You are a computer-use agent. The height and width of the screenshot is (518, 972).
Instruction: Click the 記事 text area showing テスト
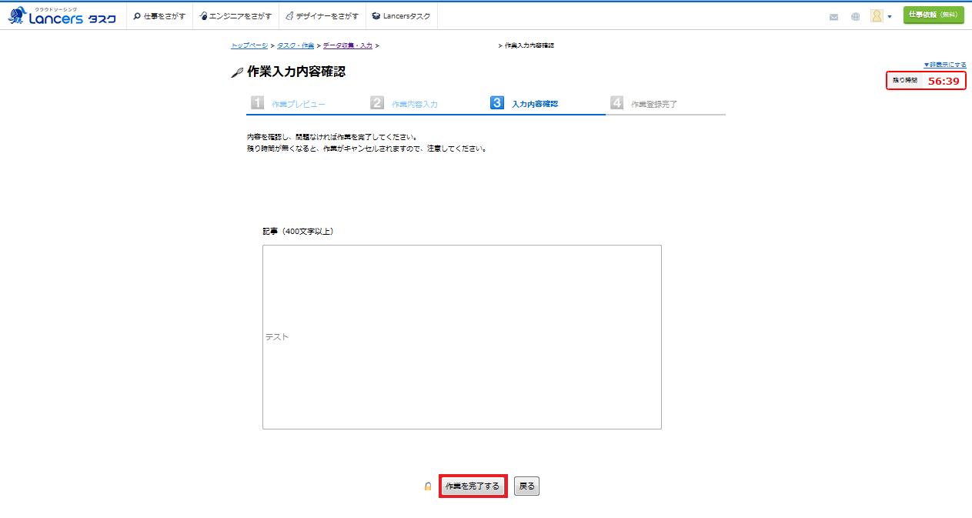point(462,336)
